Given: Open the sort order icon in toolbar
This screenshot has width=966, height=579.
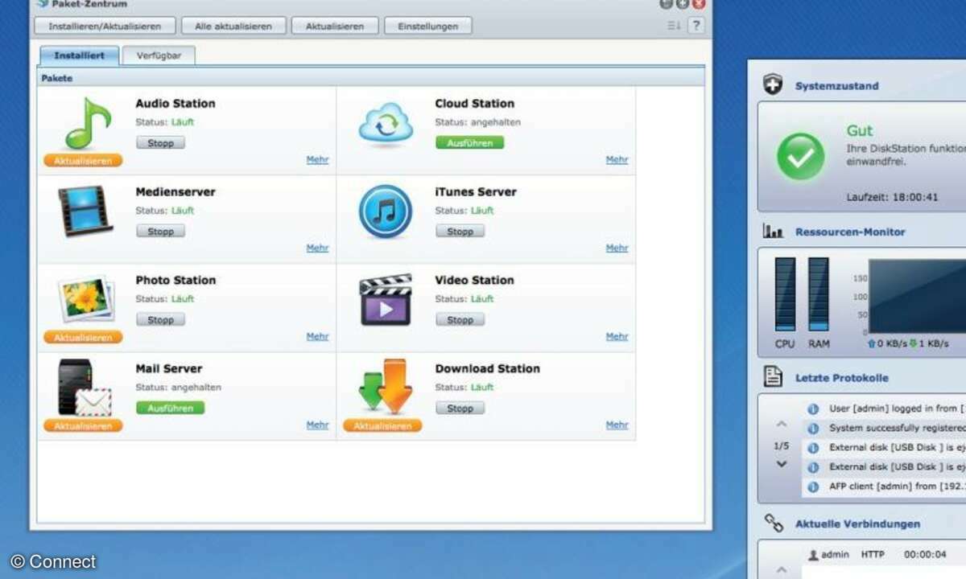Looking at the screenshot, I should click(675, 26).
